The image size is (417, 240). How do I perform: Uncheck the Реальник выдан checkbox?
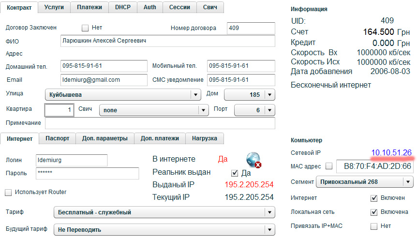(x=235, y=173)
